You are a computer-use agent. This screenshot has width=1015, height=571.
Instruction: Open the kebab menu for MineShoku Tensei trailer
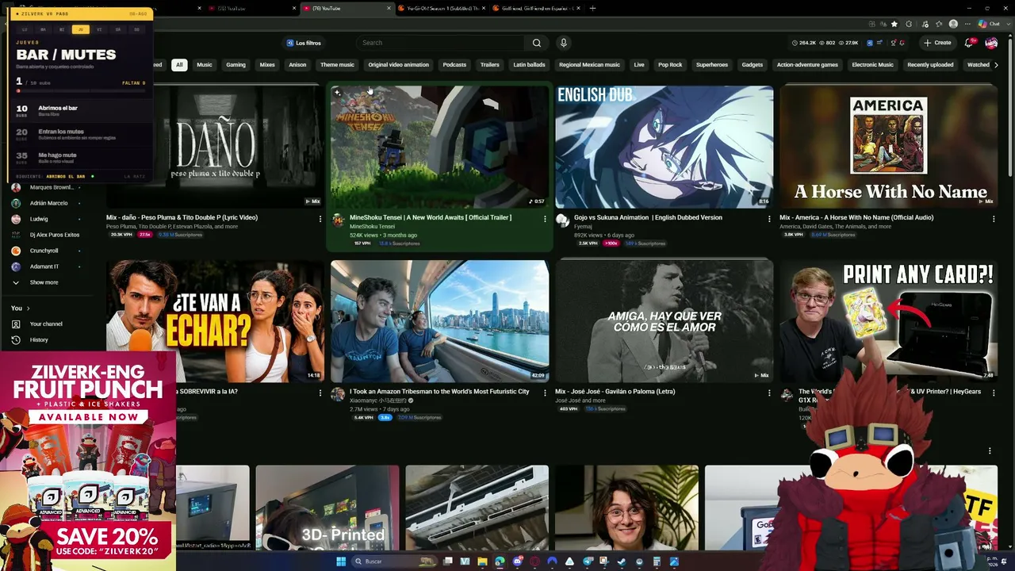[x=545, y=218]
